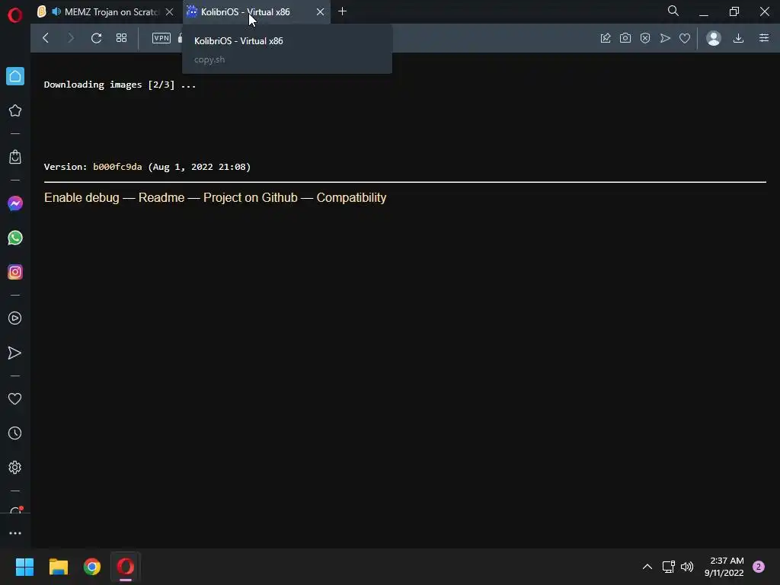This screenshot has height=585, width=780.
Task: Take a snapshot with camera icon
Action: pos(625,38)
